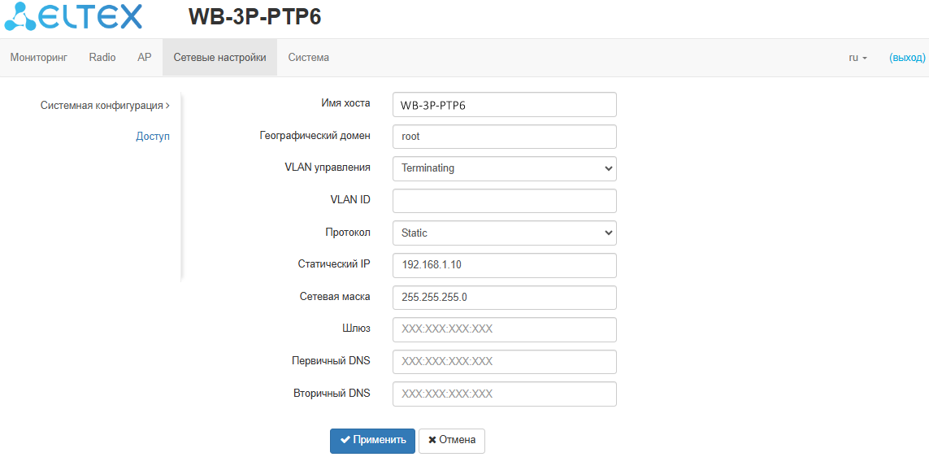This screenshot has height=457, width=929.
Task: Click the (выход) logout link
Action: (907, 58)
